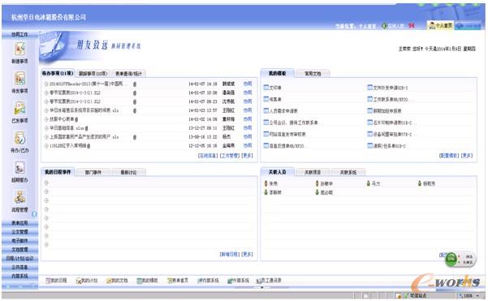Open the 协同 link on the 12-12-05 row
Viewport: 488px width, 301px height.
point(248,145)
